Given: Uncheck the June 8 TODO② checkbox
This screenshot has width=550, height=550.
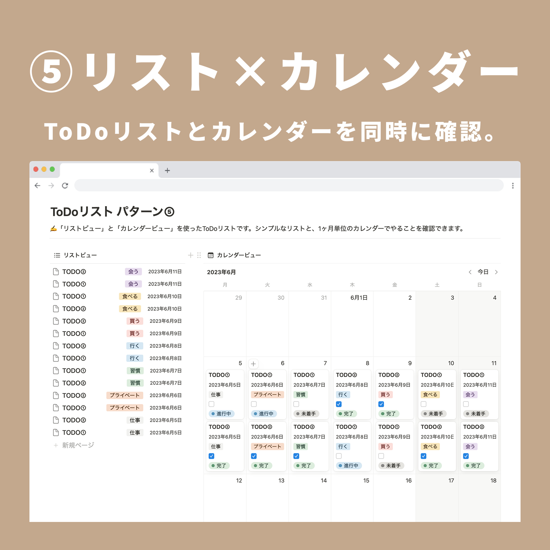Looking at the screenshot, I should [339, 404].
